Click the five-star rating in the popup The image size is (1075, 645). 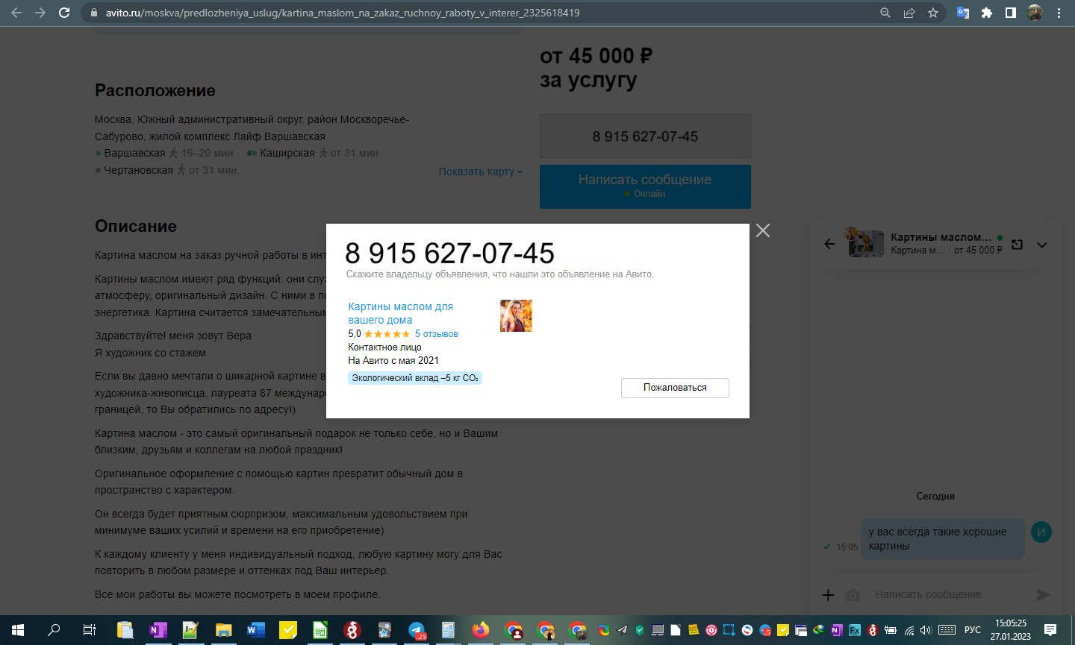click(387, 334)
